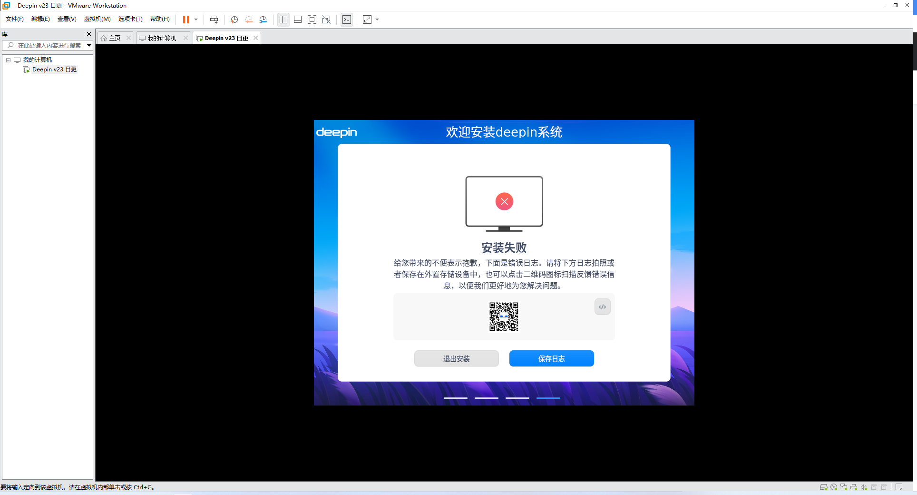Viewport: 917px width, 495px height.
Task: Click the error feedback QR code
Action: (504, 317)
